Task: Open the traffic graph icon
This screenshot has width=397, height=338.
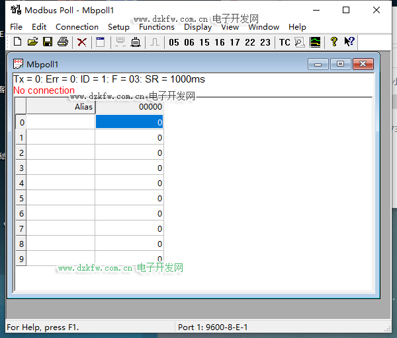Action: point(316,42)
